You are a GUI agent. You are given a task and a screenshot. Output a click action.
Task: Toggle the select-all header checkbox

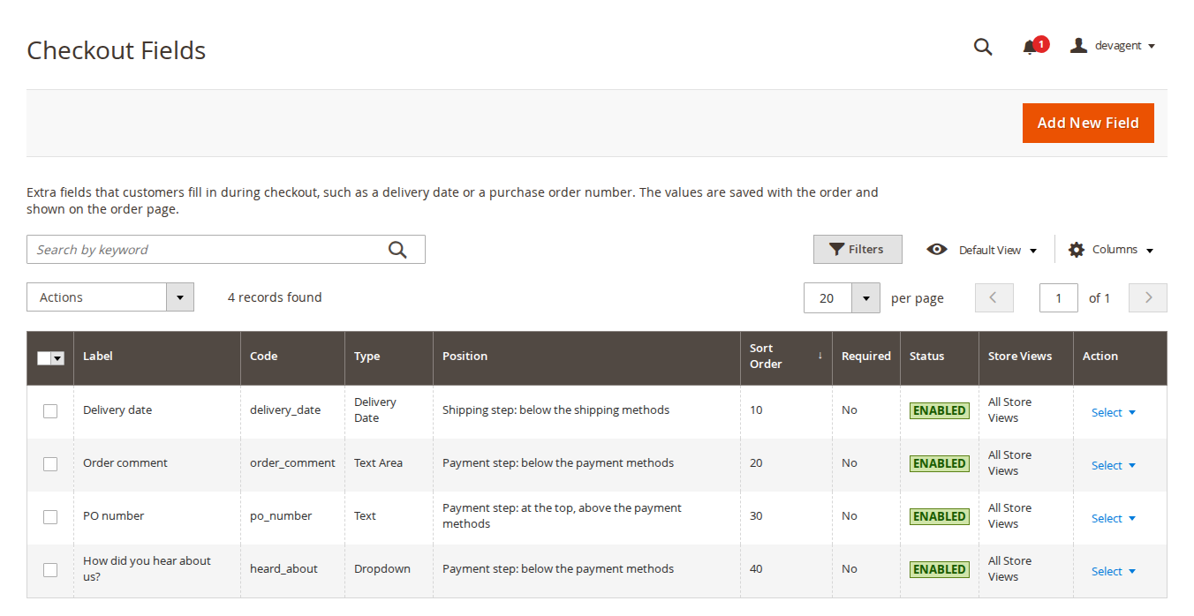44,358
